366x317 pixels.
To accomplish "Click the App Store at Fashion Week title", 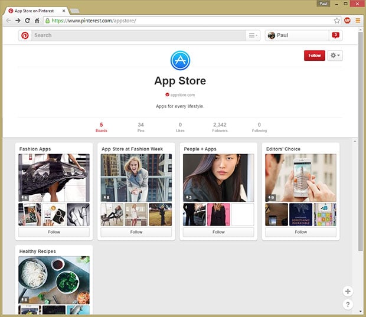I will point(132,149).
